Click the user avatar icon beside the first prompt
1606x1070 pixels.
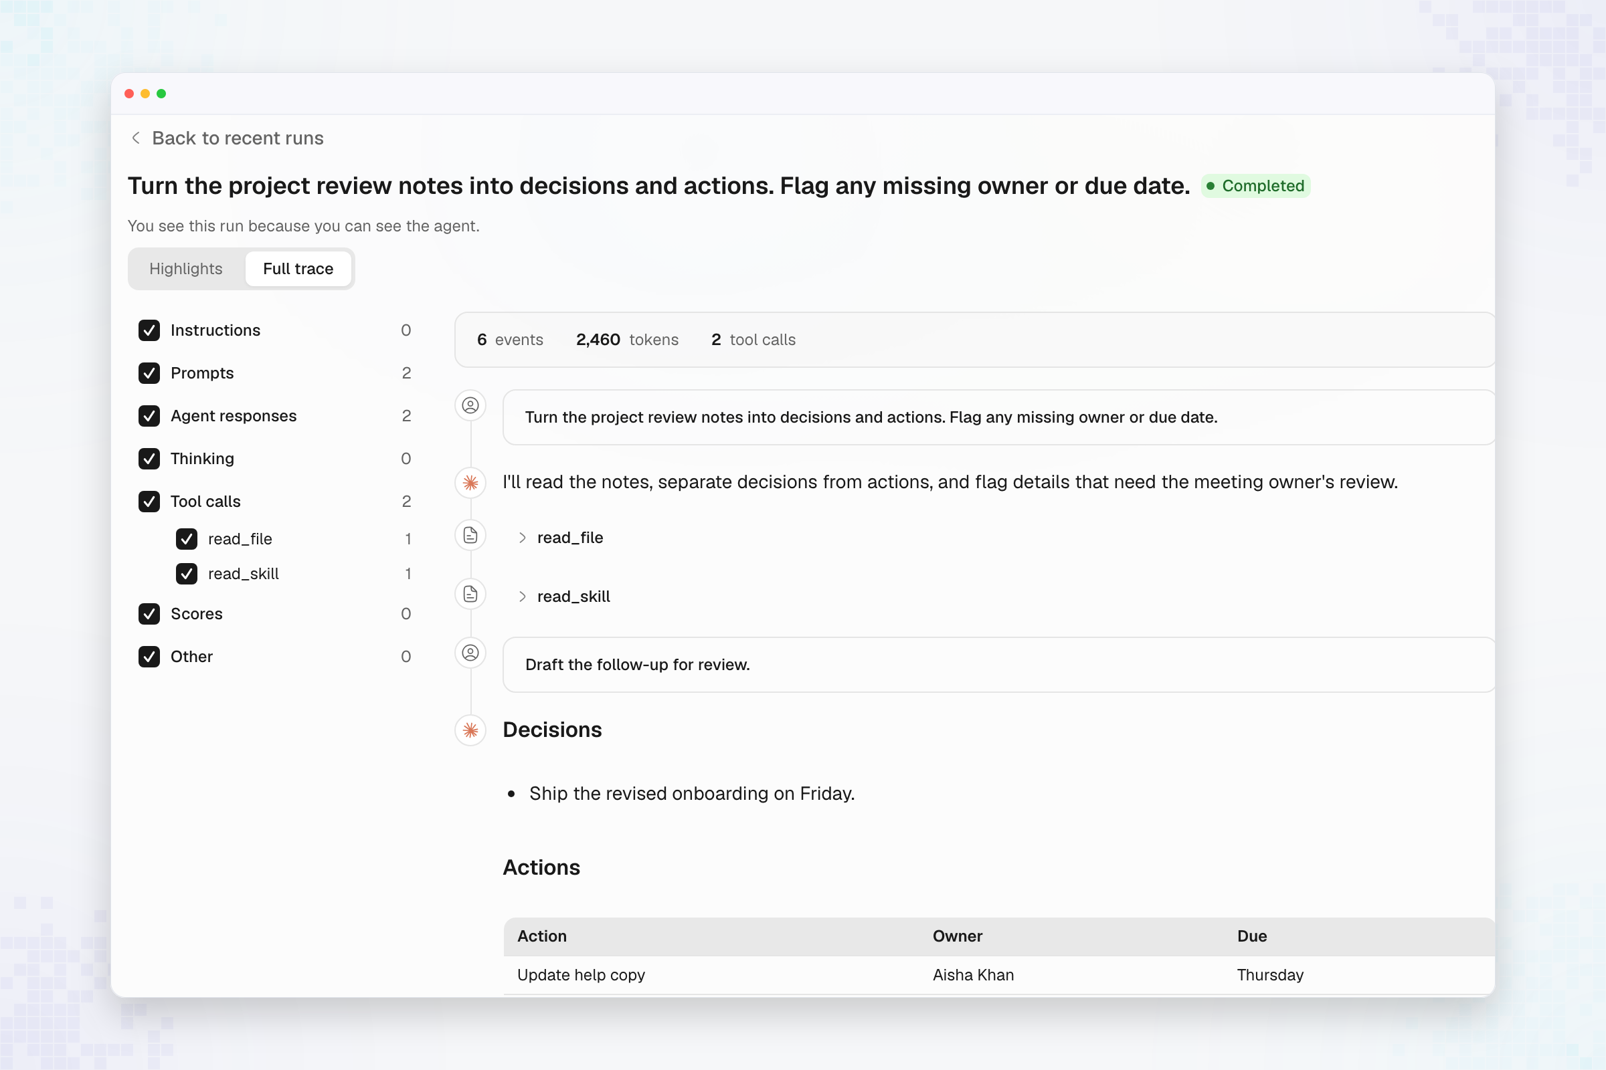click(x=470, y=405)
